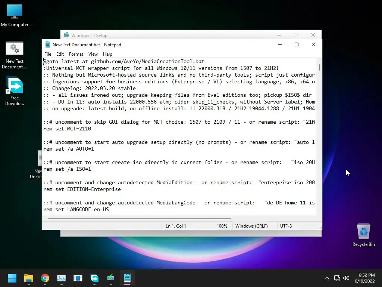Click line "rem set /a AUTO=1"
Viewport: 382px width, 287px height.
(69, 149)
